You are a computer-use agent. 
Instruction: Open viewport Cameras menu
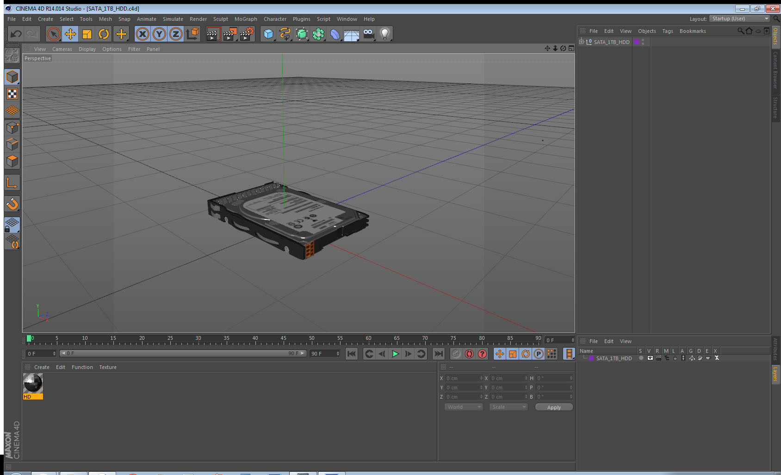[62, 49]
